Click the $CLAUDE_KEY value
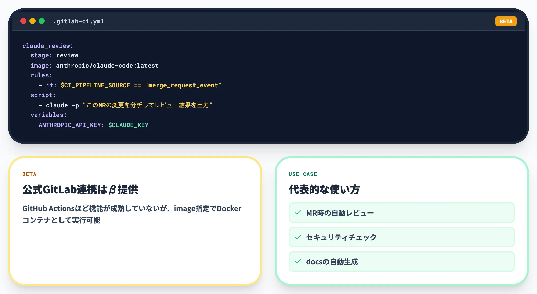 (x=128, y=125)
